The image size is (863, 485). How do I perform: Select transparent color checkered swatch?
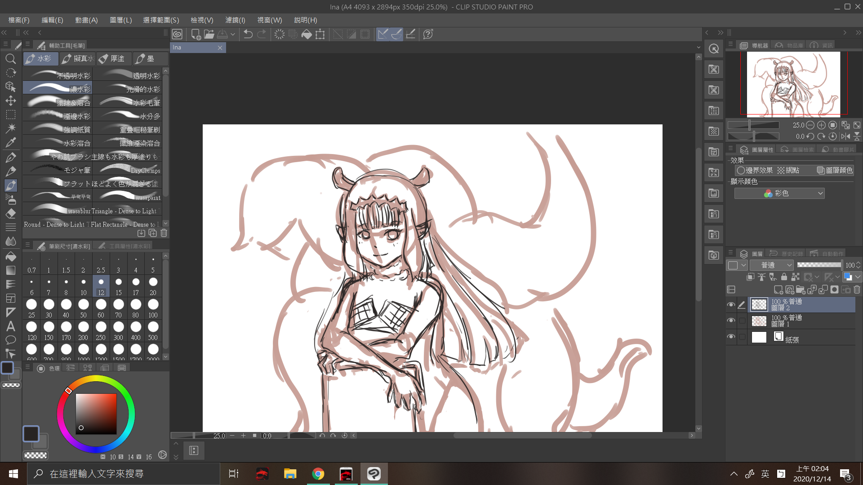click(x=36, y=455)
